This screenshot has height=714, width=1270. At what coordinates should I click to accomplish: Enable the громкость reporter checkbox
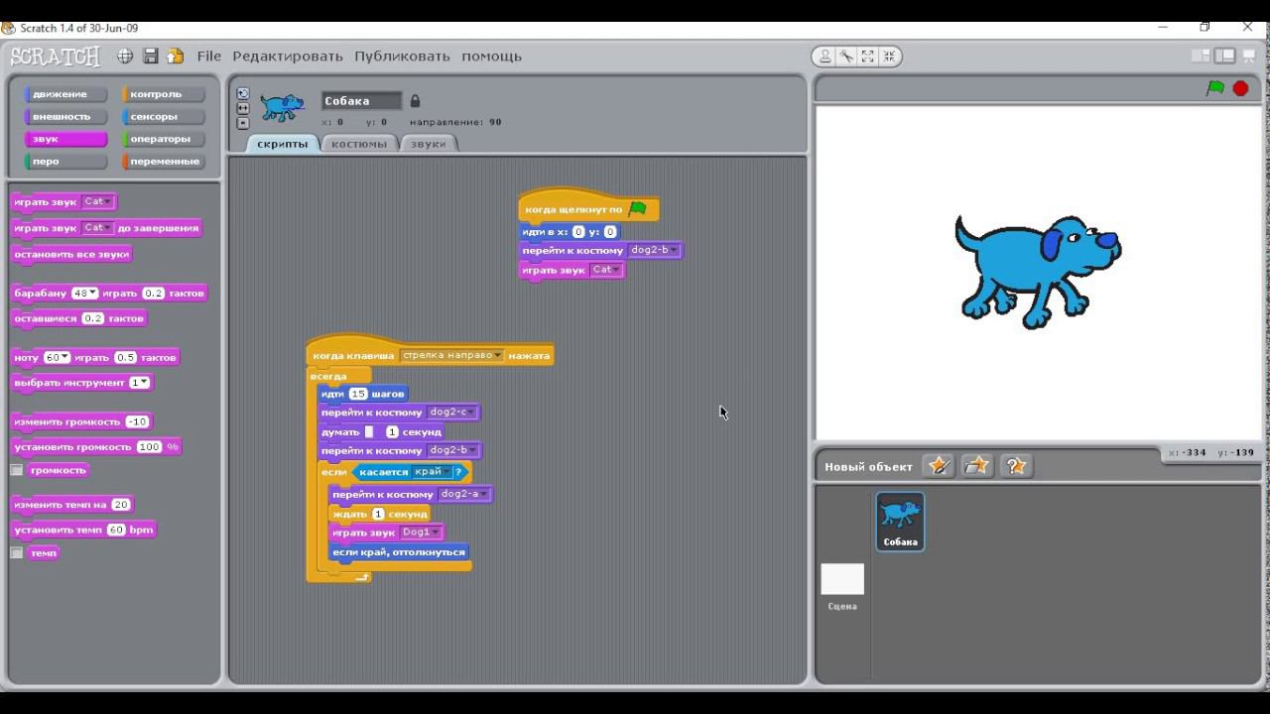(17, 470)
